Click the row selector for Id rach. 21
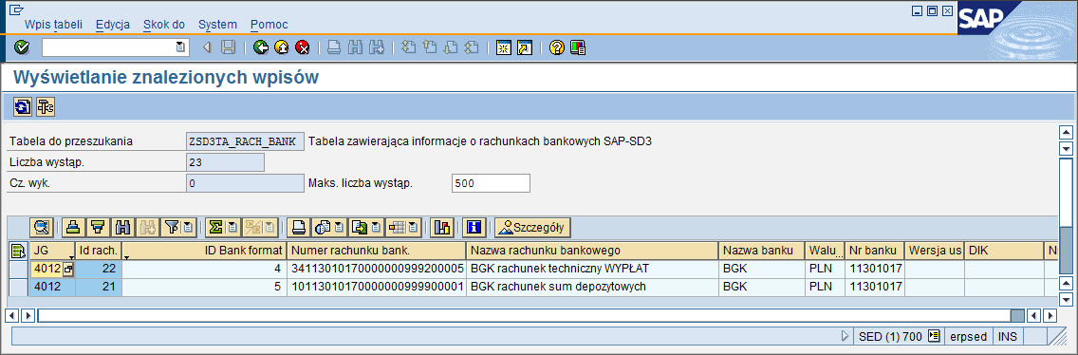Image resolution: width=1078 pixels, height=355 pixels. click(x=19, y=287)
